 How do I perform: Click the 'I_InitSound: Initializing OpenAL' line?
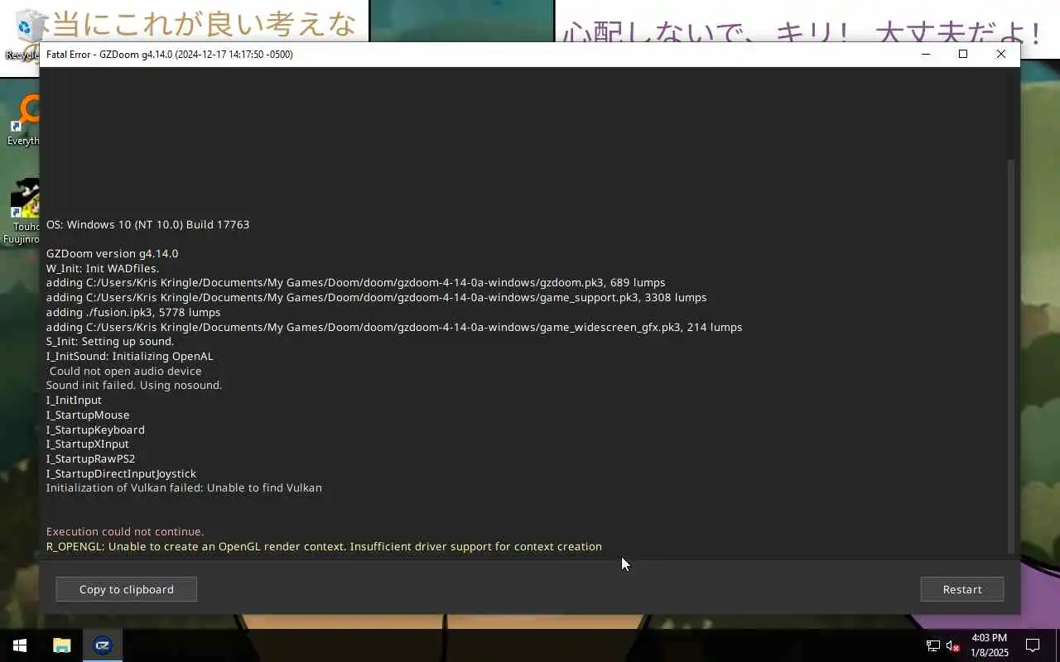tap(129, 356)
